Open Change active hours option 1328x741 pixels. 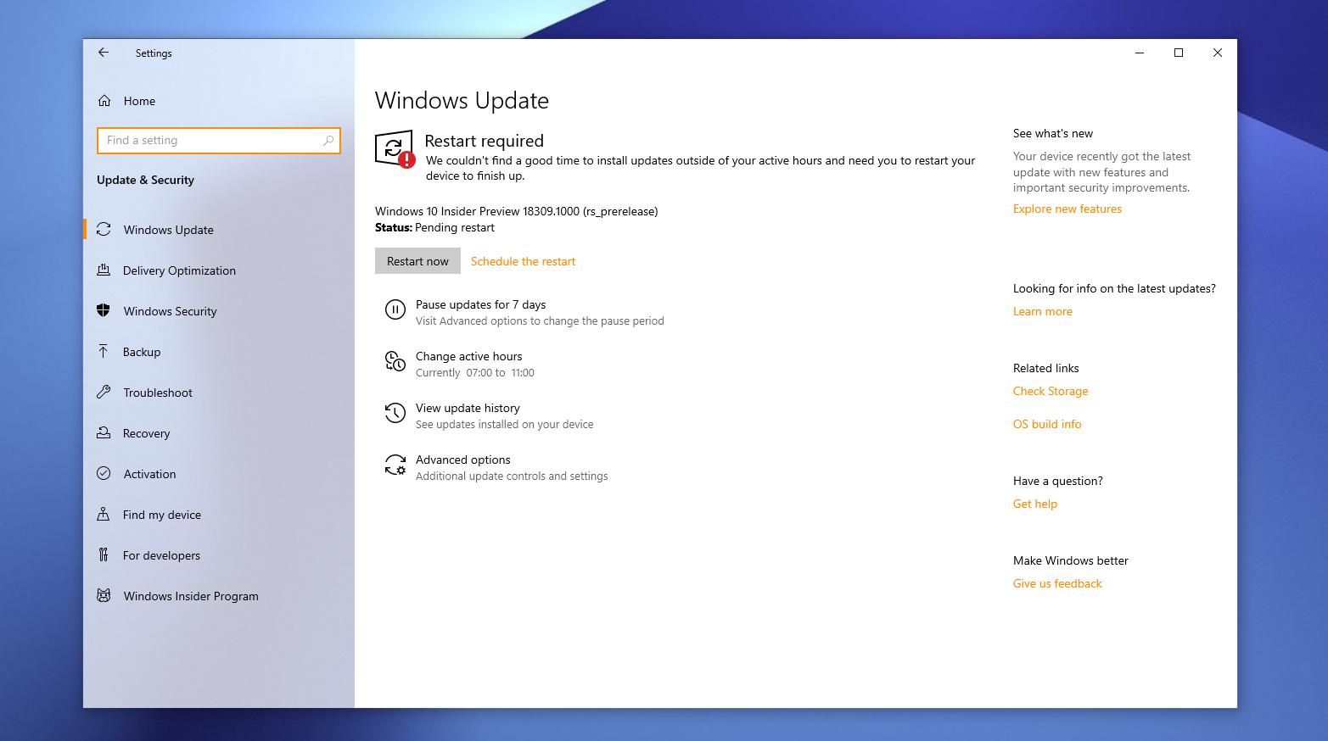coord(468,356)
